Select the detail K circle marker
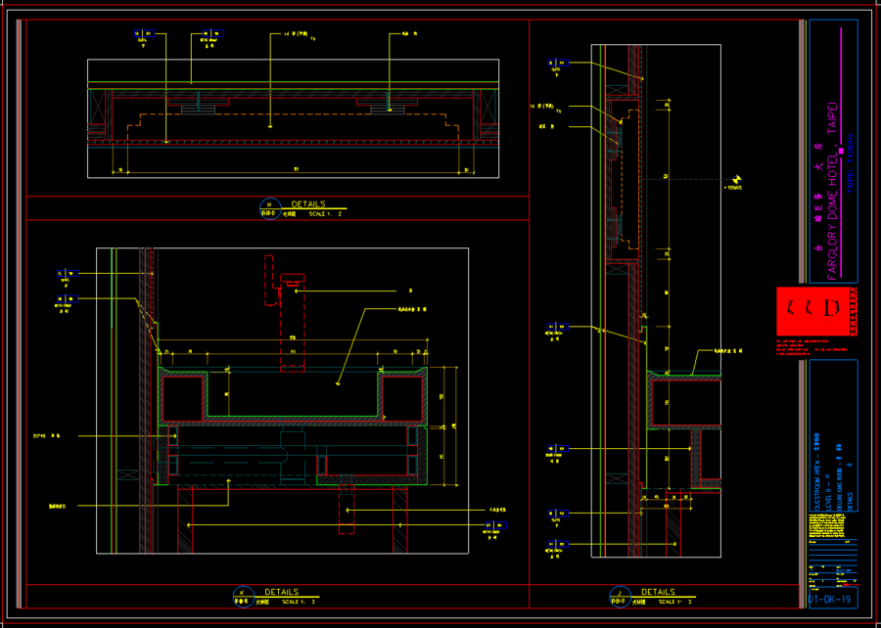The height and width of the screenshot is (628, 881). pyautogui.click(x=244, y=596)
